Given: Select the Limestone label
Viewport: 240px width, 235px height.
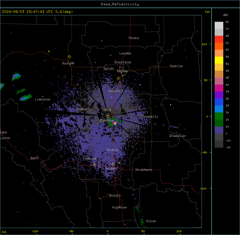Looking at the screenshot, I should 43,99.
